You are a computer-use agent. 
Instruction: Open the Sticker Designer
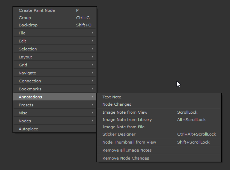point(119,134)
